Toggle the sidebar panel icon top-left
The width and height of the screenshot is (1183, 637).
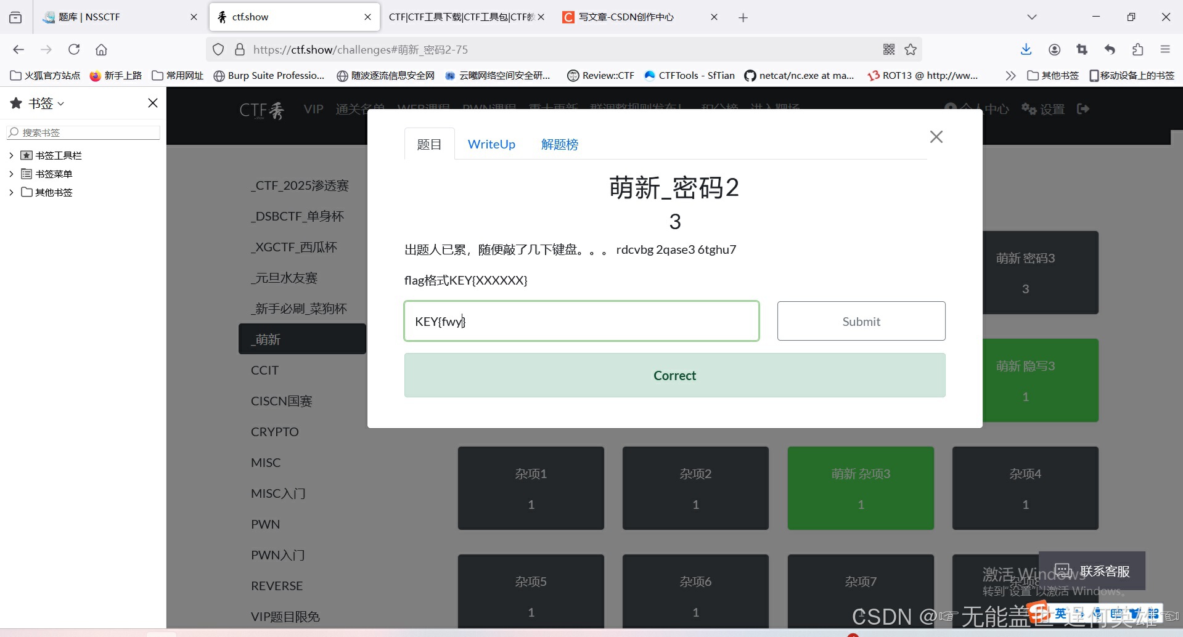pyautogui.click(x=15, y=17)
